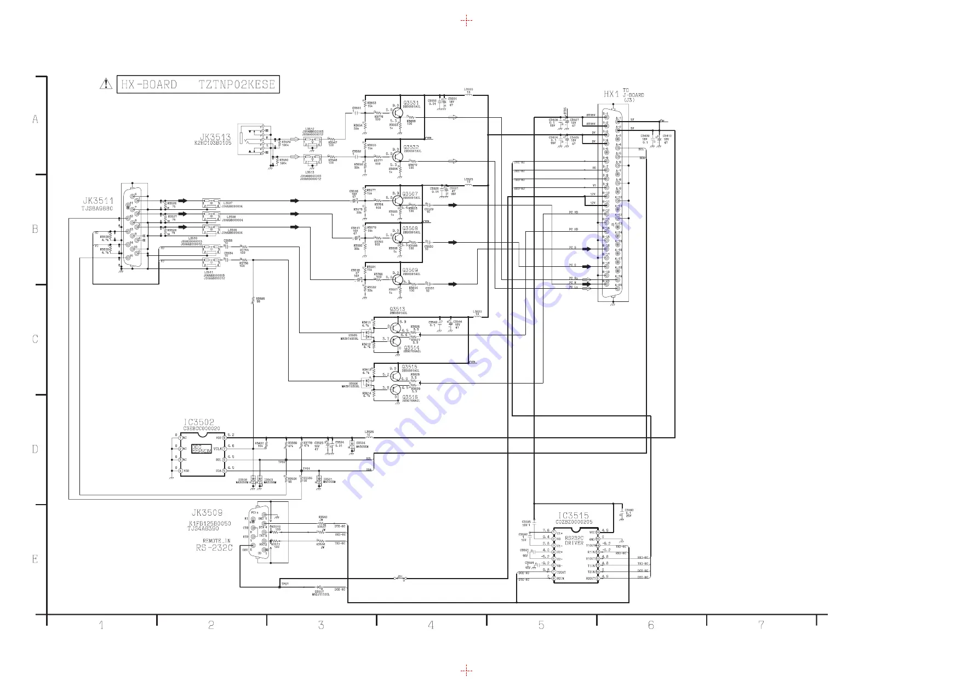Screen dimensions: 979x692
Task: Click the "Q3513" label
Action: pyautogui.click(x=398, y=309)
